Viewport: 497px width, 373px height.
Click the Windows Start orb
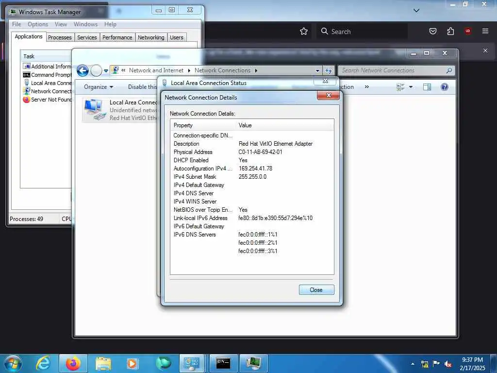click(x=13, y=363)
